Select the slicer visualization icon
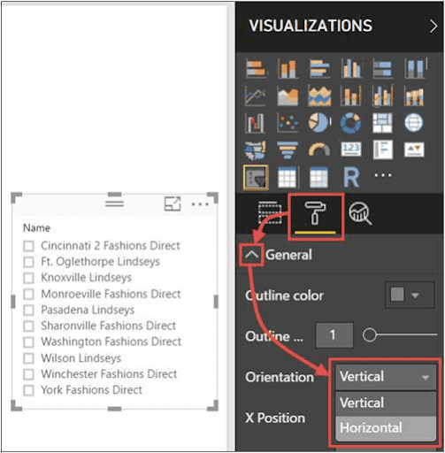The image size is (445, 453). click(256, 178)
